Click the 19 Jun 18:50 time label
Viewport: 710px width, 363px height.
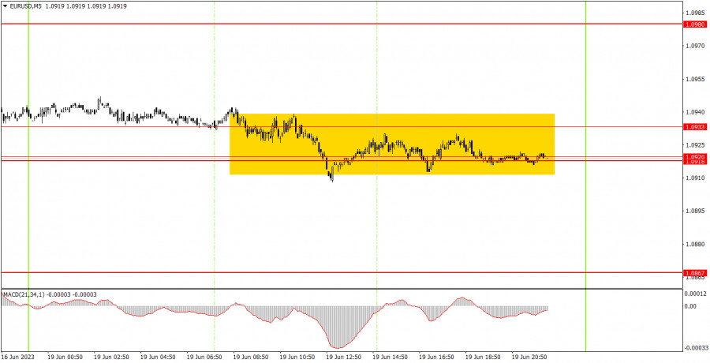click(x=482, y=357)
